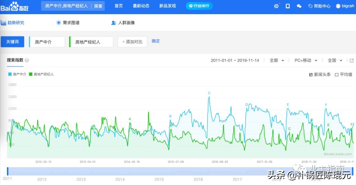Image resolution: width=356 pixels, height=185 pixels.
Task: Open the mobile device icon in the header
Action: click(288, 6)
